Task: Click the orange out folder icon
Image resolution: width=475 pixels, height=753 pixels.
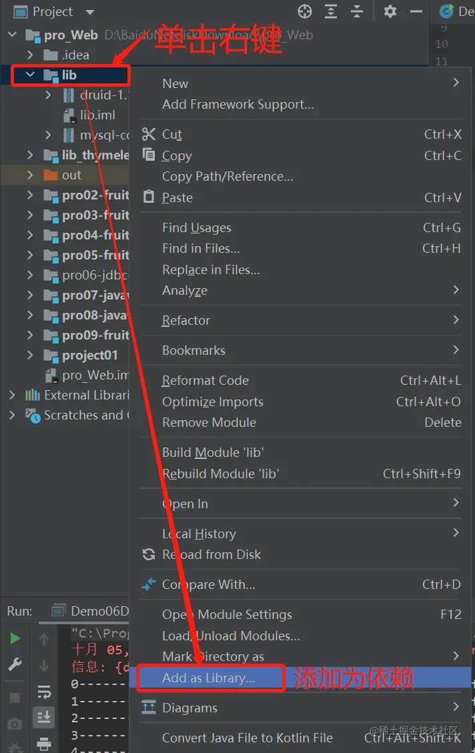Action: [x=51, y=175]
